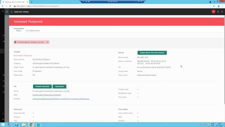Click the Group name value Servers
The width and height of the screenshot is (225, 127).
click(140, 71)
